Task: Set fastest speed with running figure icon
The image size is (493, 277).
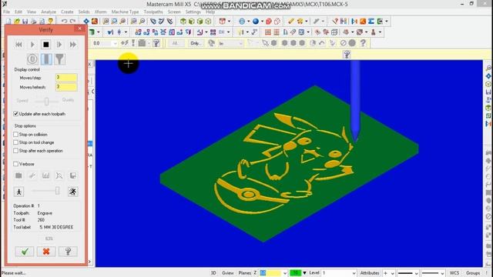Action: point(73,192)
